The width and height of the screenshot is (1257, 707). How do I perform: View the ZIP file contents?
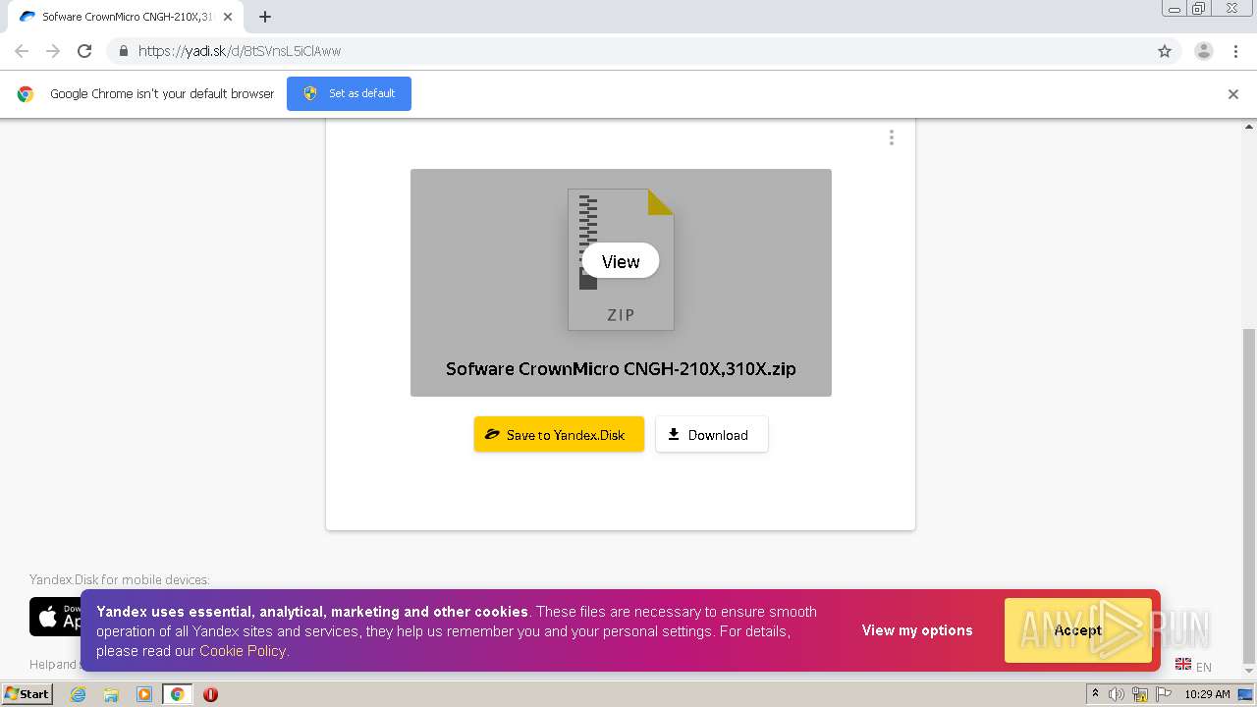pos(621,261)
